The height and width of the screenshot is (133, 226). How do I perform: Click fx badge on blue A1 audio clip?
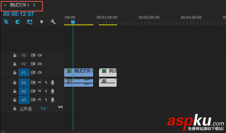tap(69, 81)
